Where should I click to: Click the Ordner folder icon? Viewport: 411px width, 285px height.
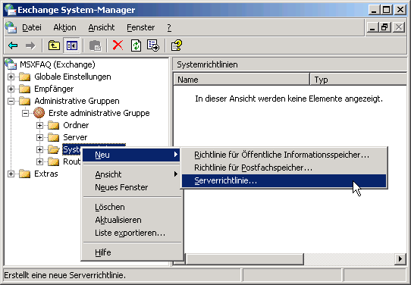tap(54, 125)
